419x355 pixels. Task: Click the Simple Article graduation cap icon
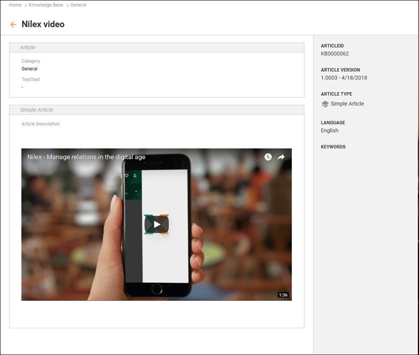(x=325, y=104)
